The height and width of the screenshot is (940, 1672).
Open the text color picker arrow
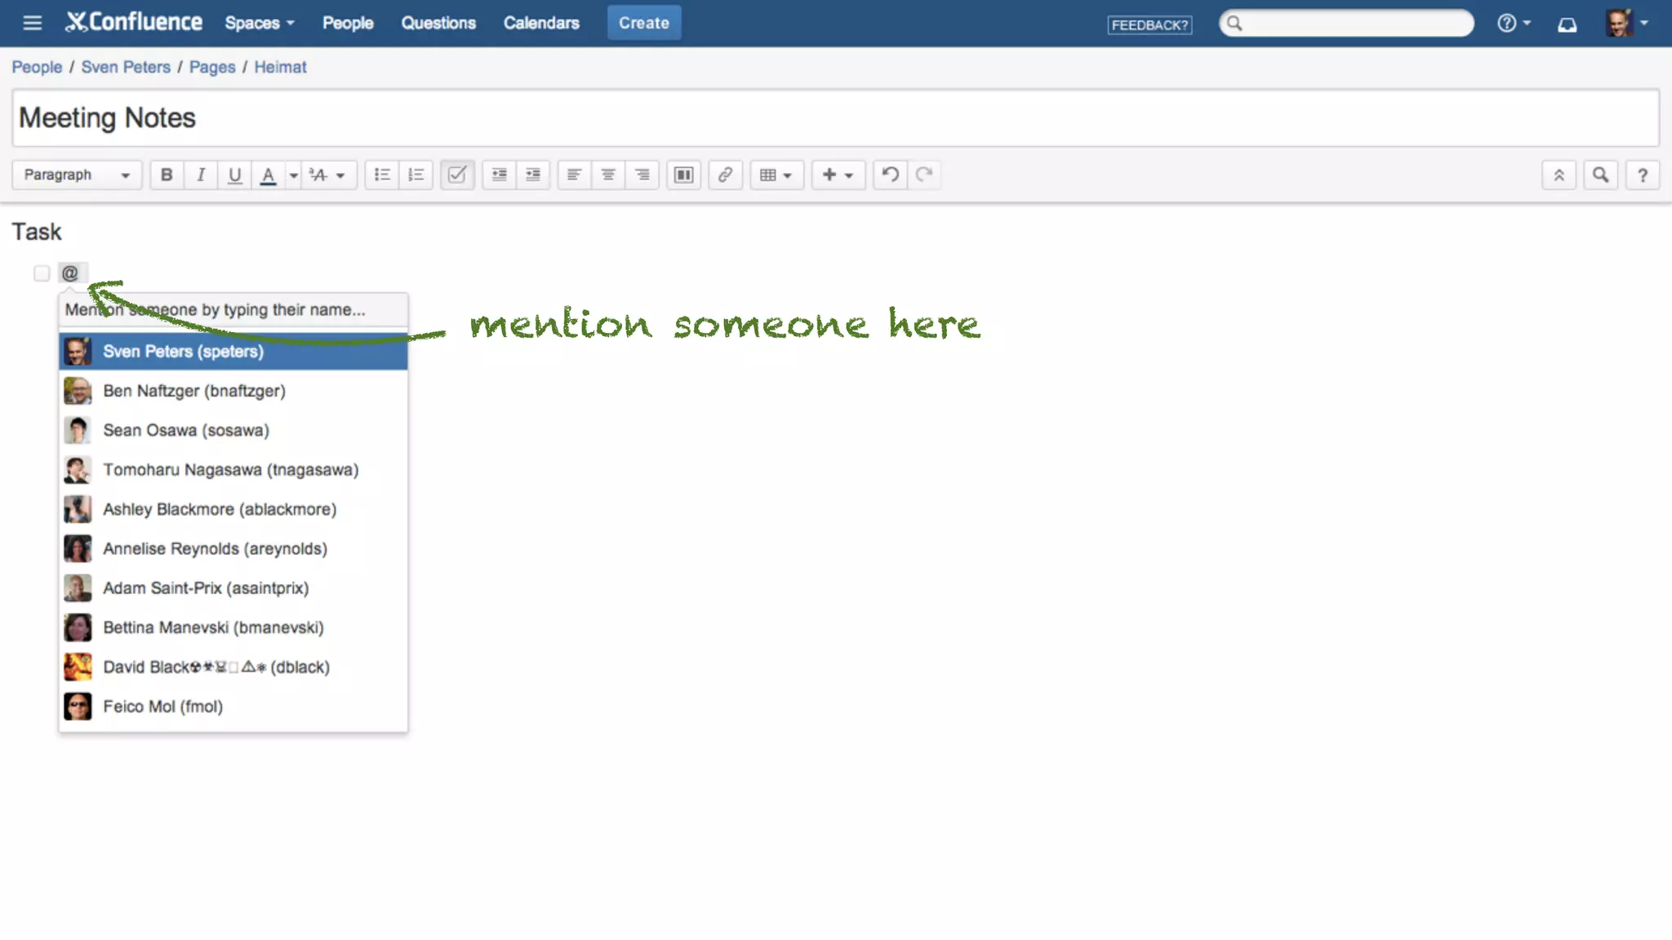pos(293,175)
